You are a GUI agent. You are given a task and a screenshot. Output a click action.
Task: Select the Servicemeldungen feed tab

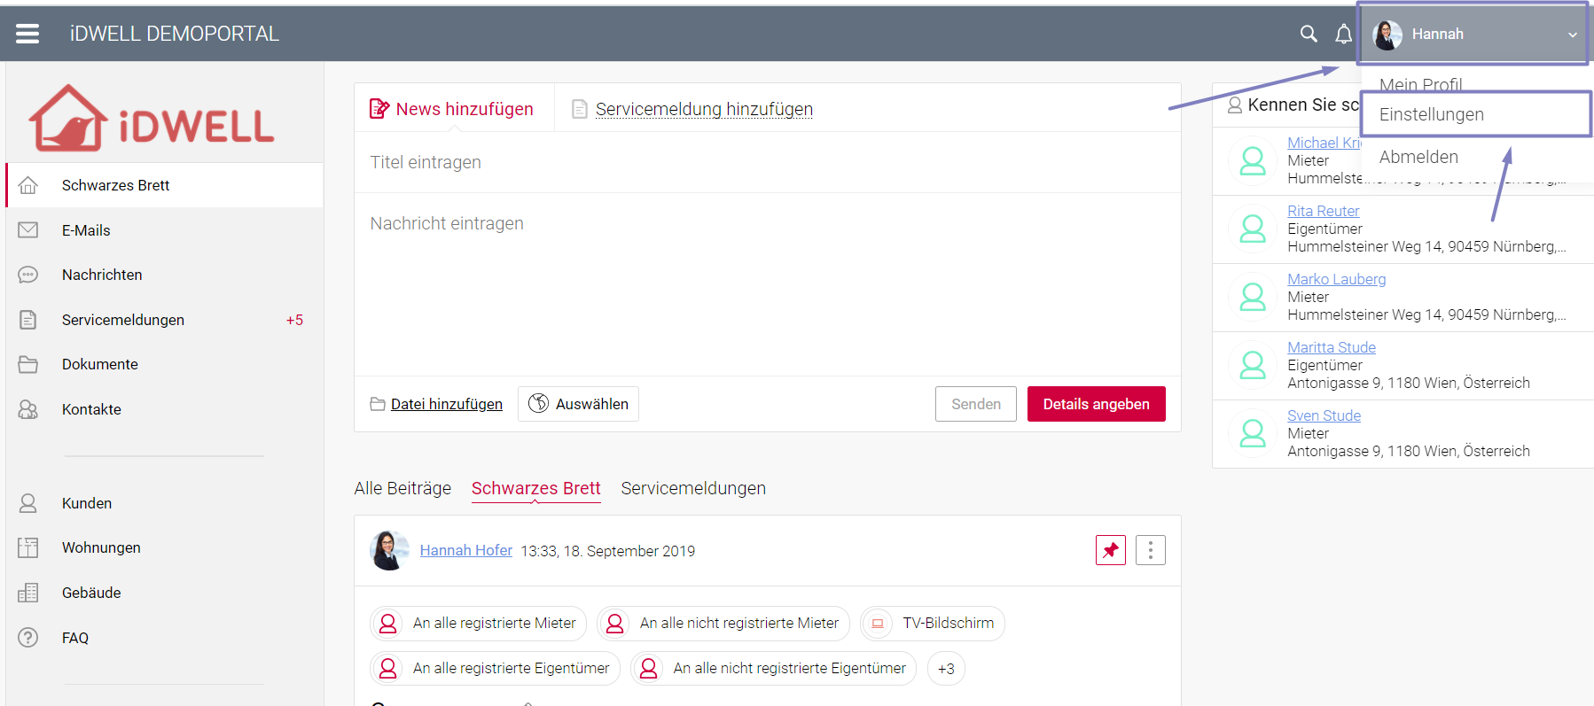pos(693,488)
